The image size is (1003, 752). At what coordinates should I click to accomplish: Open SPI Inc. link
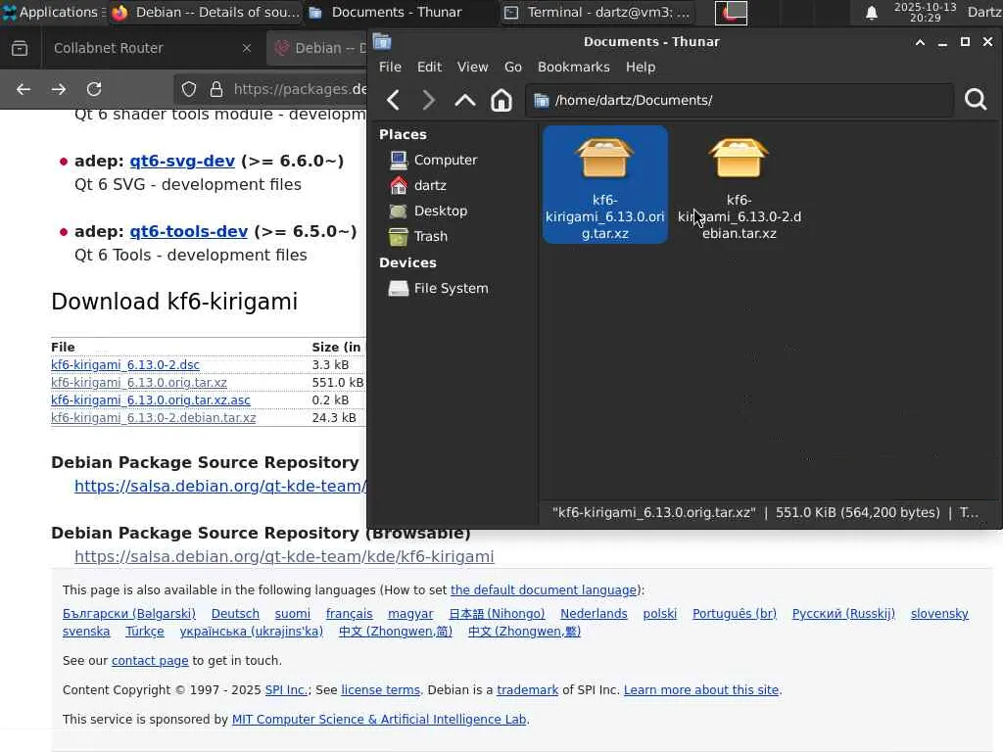(x=286, y=690)
